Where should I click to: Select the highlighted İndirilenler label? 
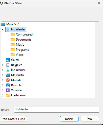[18, 29]
